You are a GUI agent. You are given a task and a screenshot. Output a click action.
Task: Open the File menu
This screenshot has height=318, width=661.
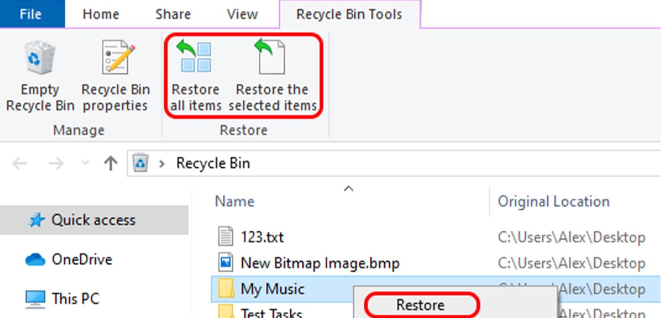pos(30,14)
